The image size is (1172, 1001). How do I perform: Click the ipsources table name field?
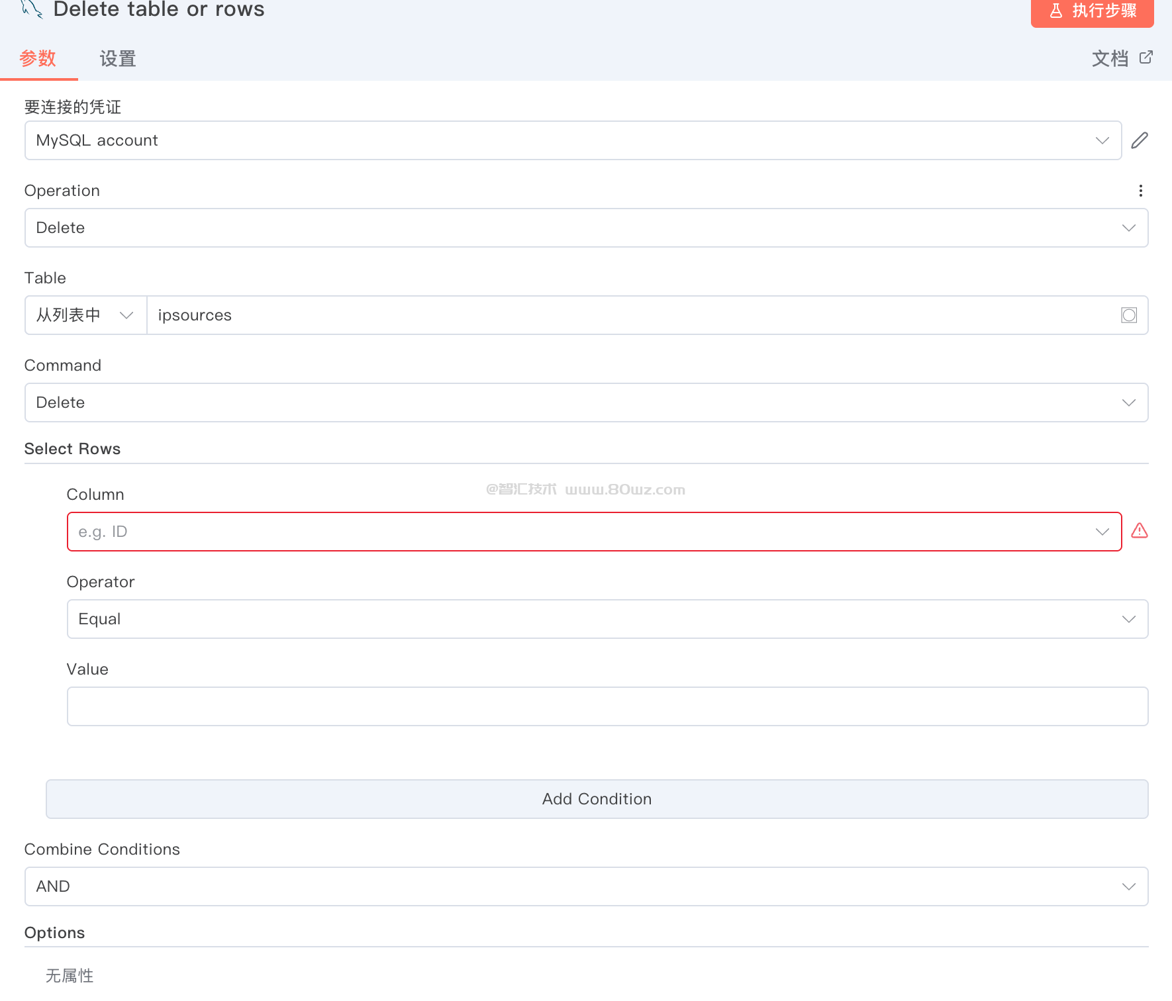629,315
